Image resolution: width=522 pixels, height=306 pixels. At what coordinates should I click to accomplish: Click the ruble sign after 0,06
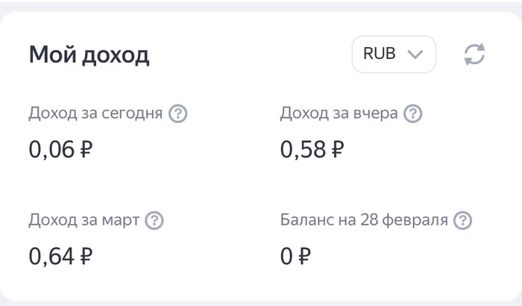coord(85,150)
